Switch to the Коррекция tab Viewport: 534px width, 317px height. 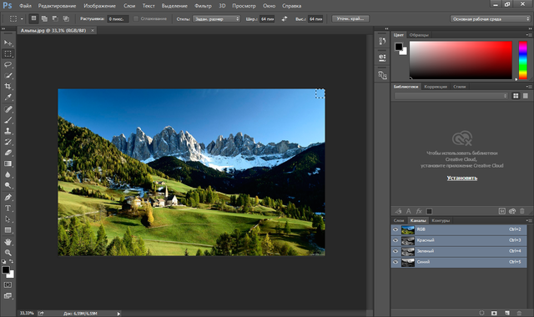click(436, 87)
